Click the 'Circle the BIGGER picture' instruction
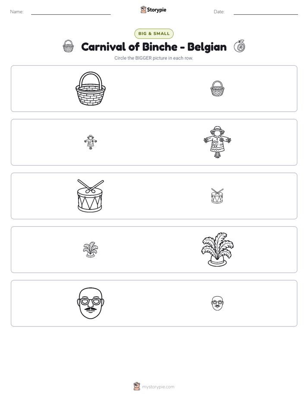308x399 pixels. point(154,58)
